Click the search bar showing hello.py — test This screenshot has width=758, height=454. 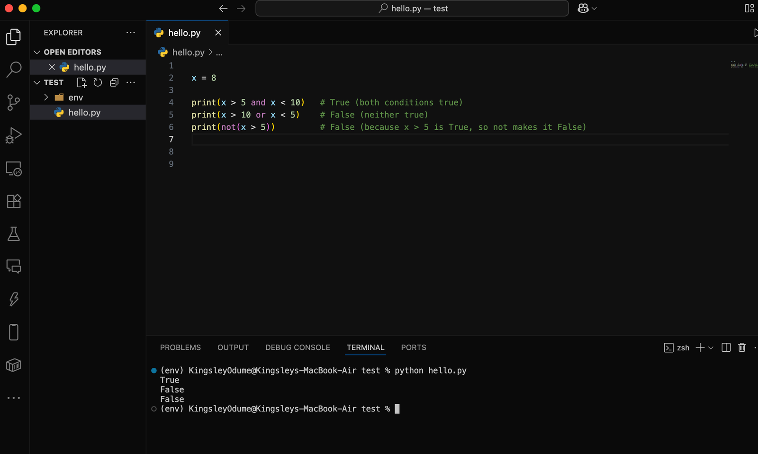pyautogui.click(x=412, y=8)
